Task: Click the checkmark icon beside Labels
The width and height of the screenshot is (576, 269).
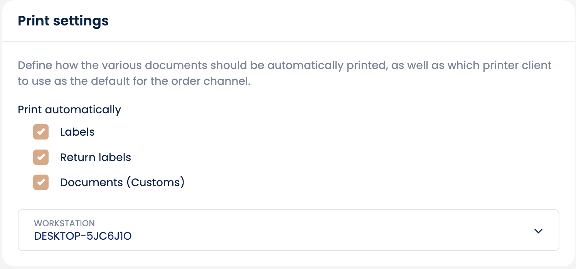Action: pyautogui.click(x=41, y=132)
